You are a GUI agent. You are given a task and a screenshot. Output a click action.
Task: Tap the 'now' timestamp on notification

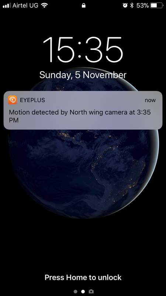pos(150,100)
